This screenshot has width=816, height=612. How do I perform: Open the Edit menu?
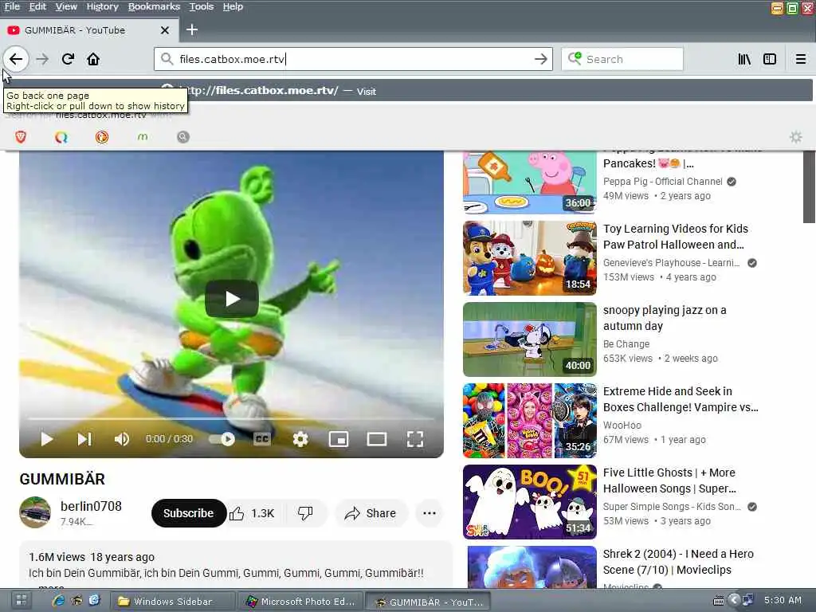point(37,6)
